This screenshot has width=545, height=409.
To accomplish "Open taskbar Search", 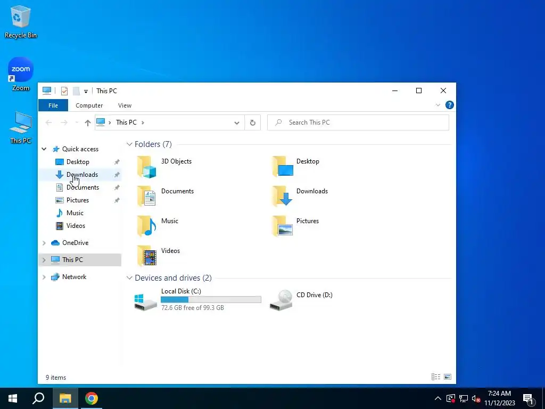I will coord(38,398).
